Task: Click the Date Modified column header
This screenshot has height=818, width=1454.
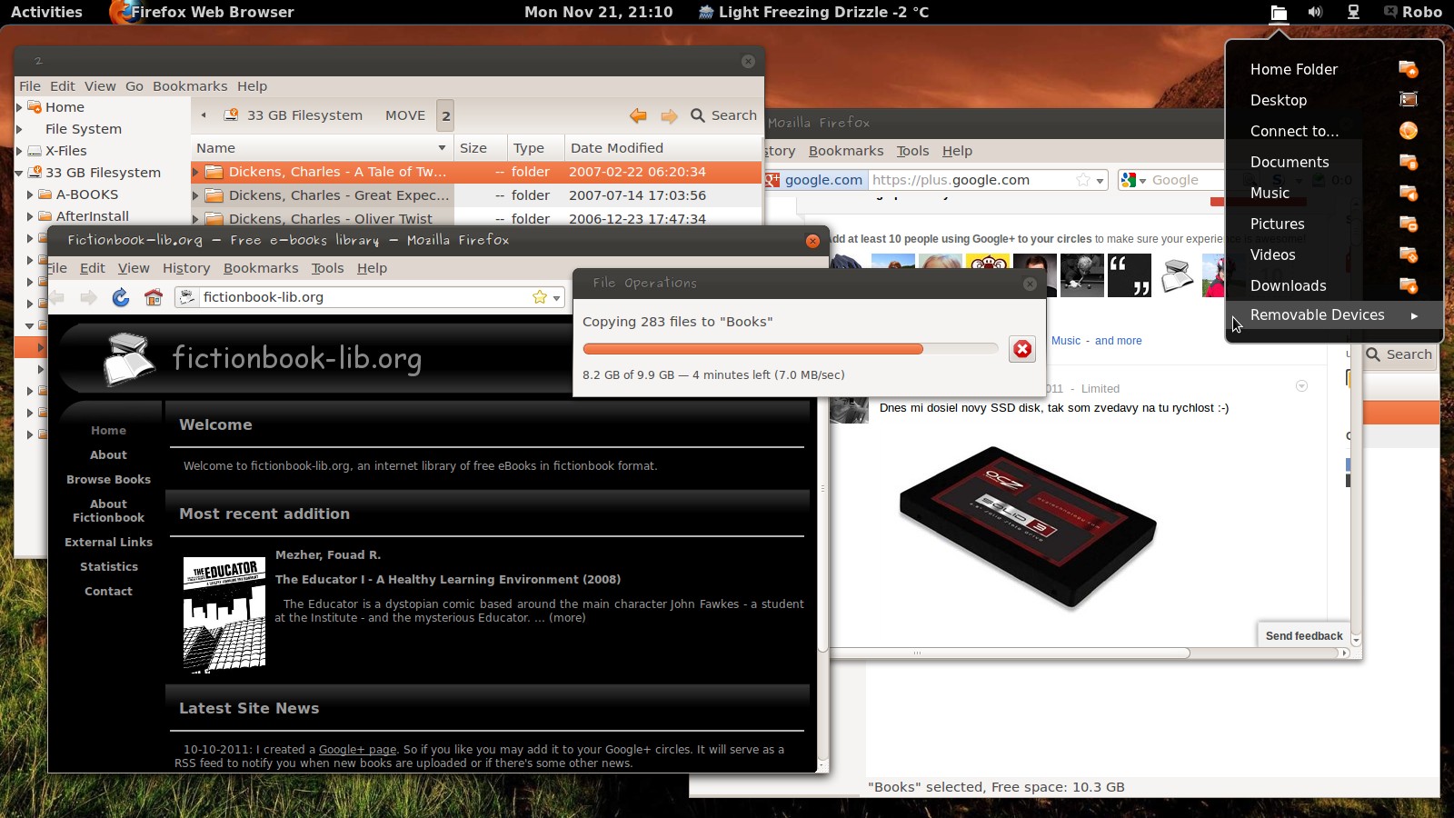Action: pyautogui.click(x=662, y=148)
